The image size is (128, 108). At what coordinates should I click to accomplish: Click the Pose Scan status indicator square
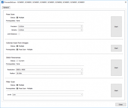click(17, 17)
